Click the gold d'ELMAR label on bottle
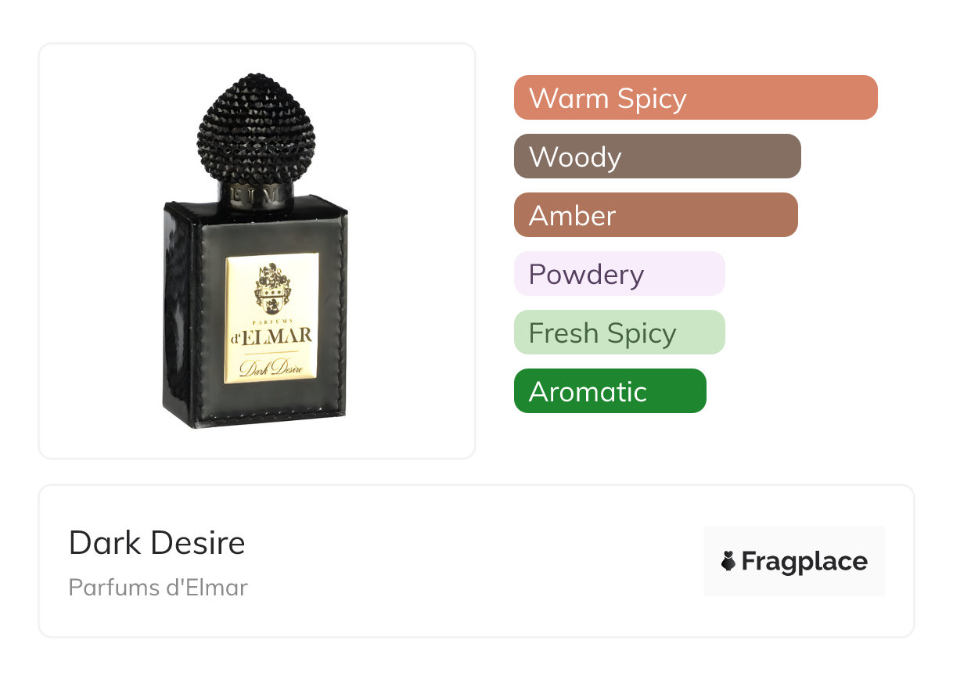This screenshot has height=676, width=953. [272, 318]
